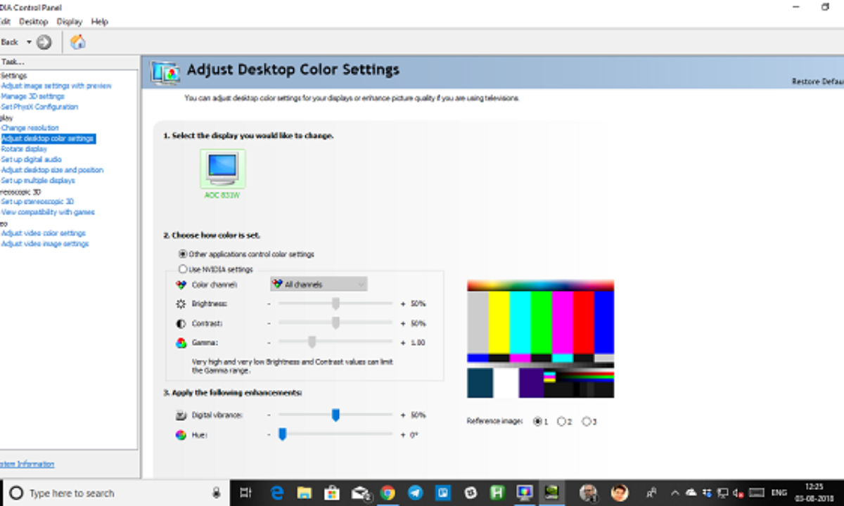844x506 pixels.
Task: Click the Hue color-wheel icon
Action: coord(181,435)
